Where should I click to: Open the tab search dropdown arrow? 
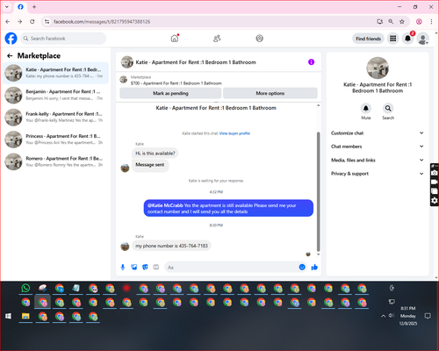7,7
